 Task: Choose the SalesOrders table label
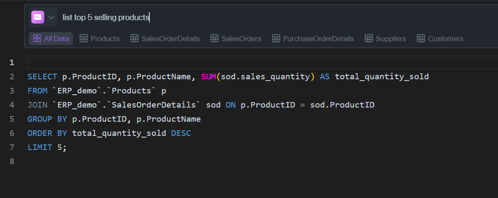click(x=241, y=39)
